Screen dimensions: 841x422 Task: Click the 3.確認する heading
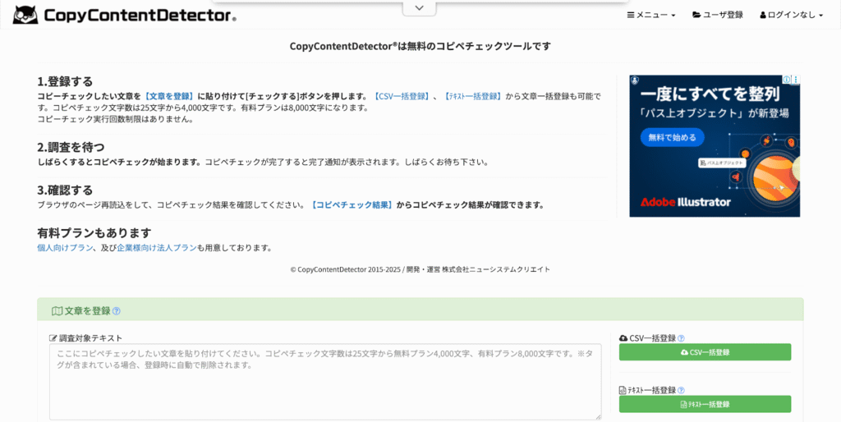pos(65,190)
